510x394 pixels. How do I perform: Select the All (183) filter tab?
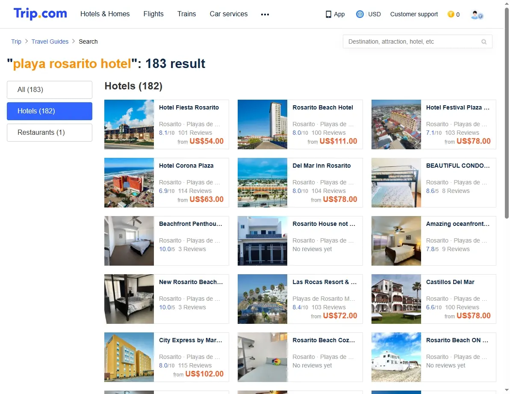pos(50,89)
